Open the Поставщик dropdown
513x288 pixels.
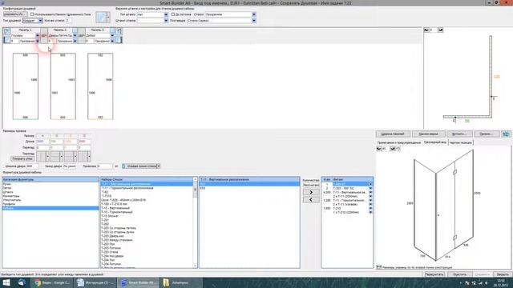tap(254, 21)
